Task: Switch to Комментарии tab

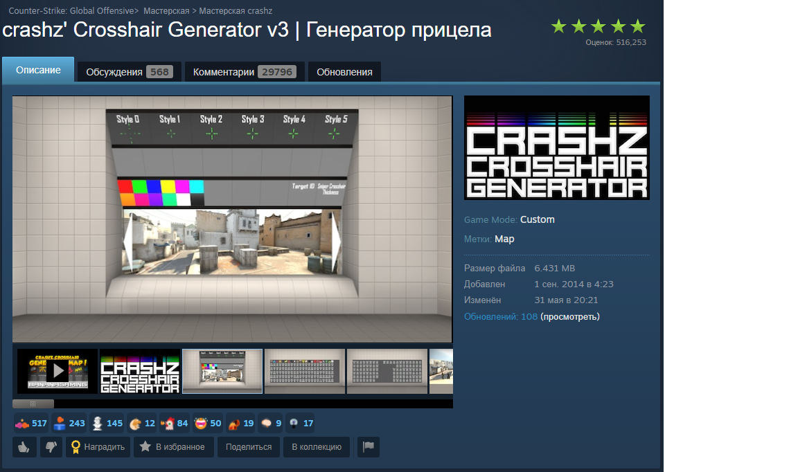Action: click(245, 72)
